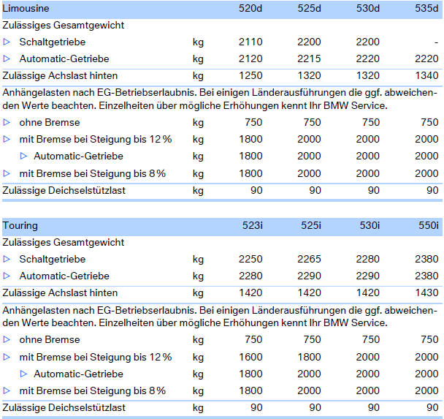Viewport: 444px width, 419px height.
Task: Select Limousine Deichselstützlast value 90 under 520d
Action: tap(256, 191)
